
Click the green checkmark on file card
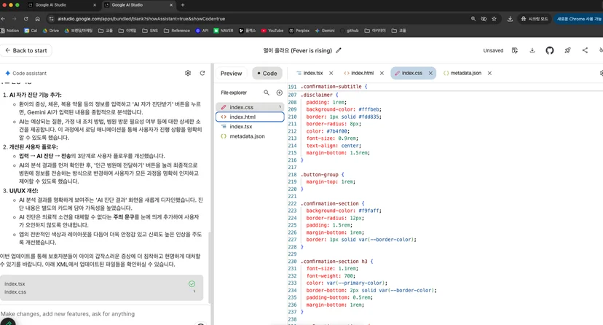coord(192,284)
